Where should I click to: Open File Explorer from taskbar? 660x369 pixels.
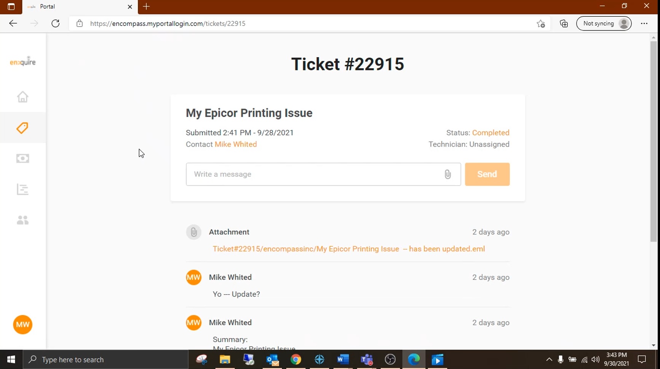225,359
